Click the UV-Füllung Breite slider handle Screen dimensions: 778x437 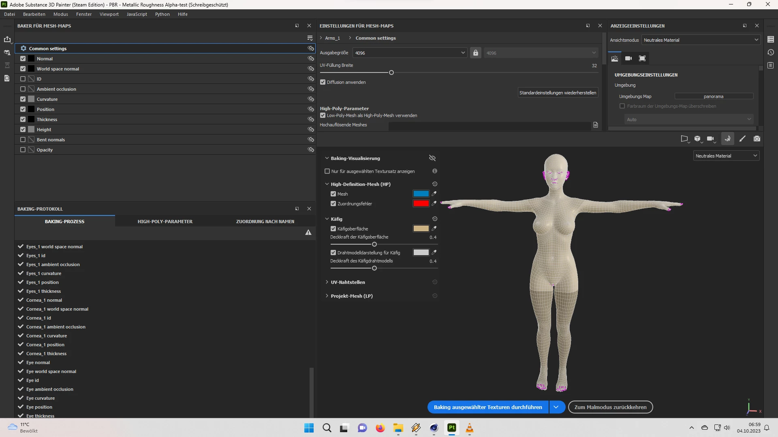coord(391,73)
